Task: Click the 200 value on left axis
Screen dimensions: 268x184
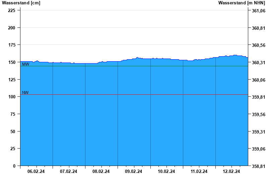Action: 12,28
